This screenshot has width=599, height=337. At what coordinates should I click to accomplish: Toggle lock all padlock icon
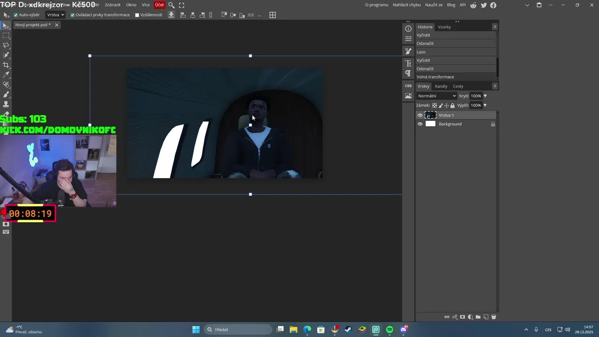tap(453, 105)
